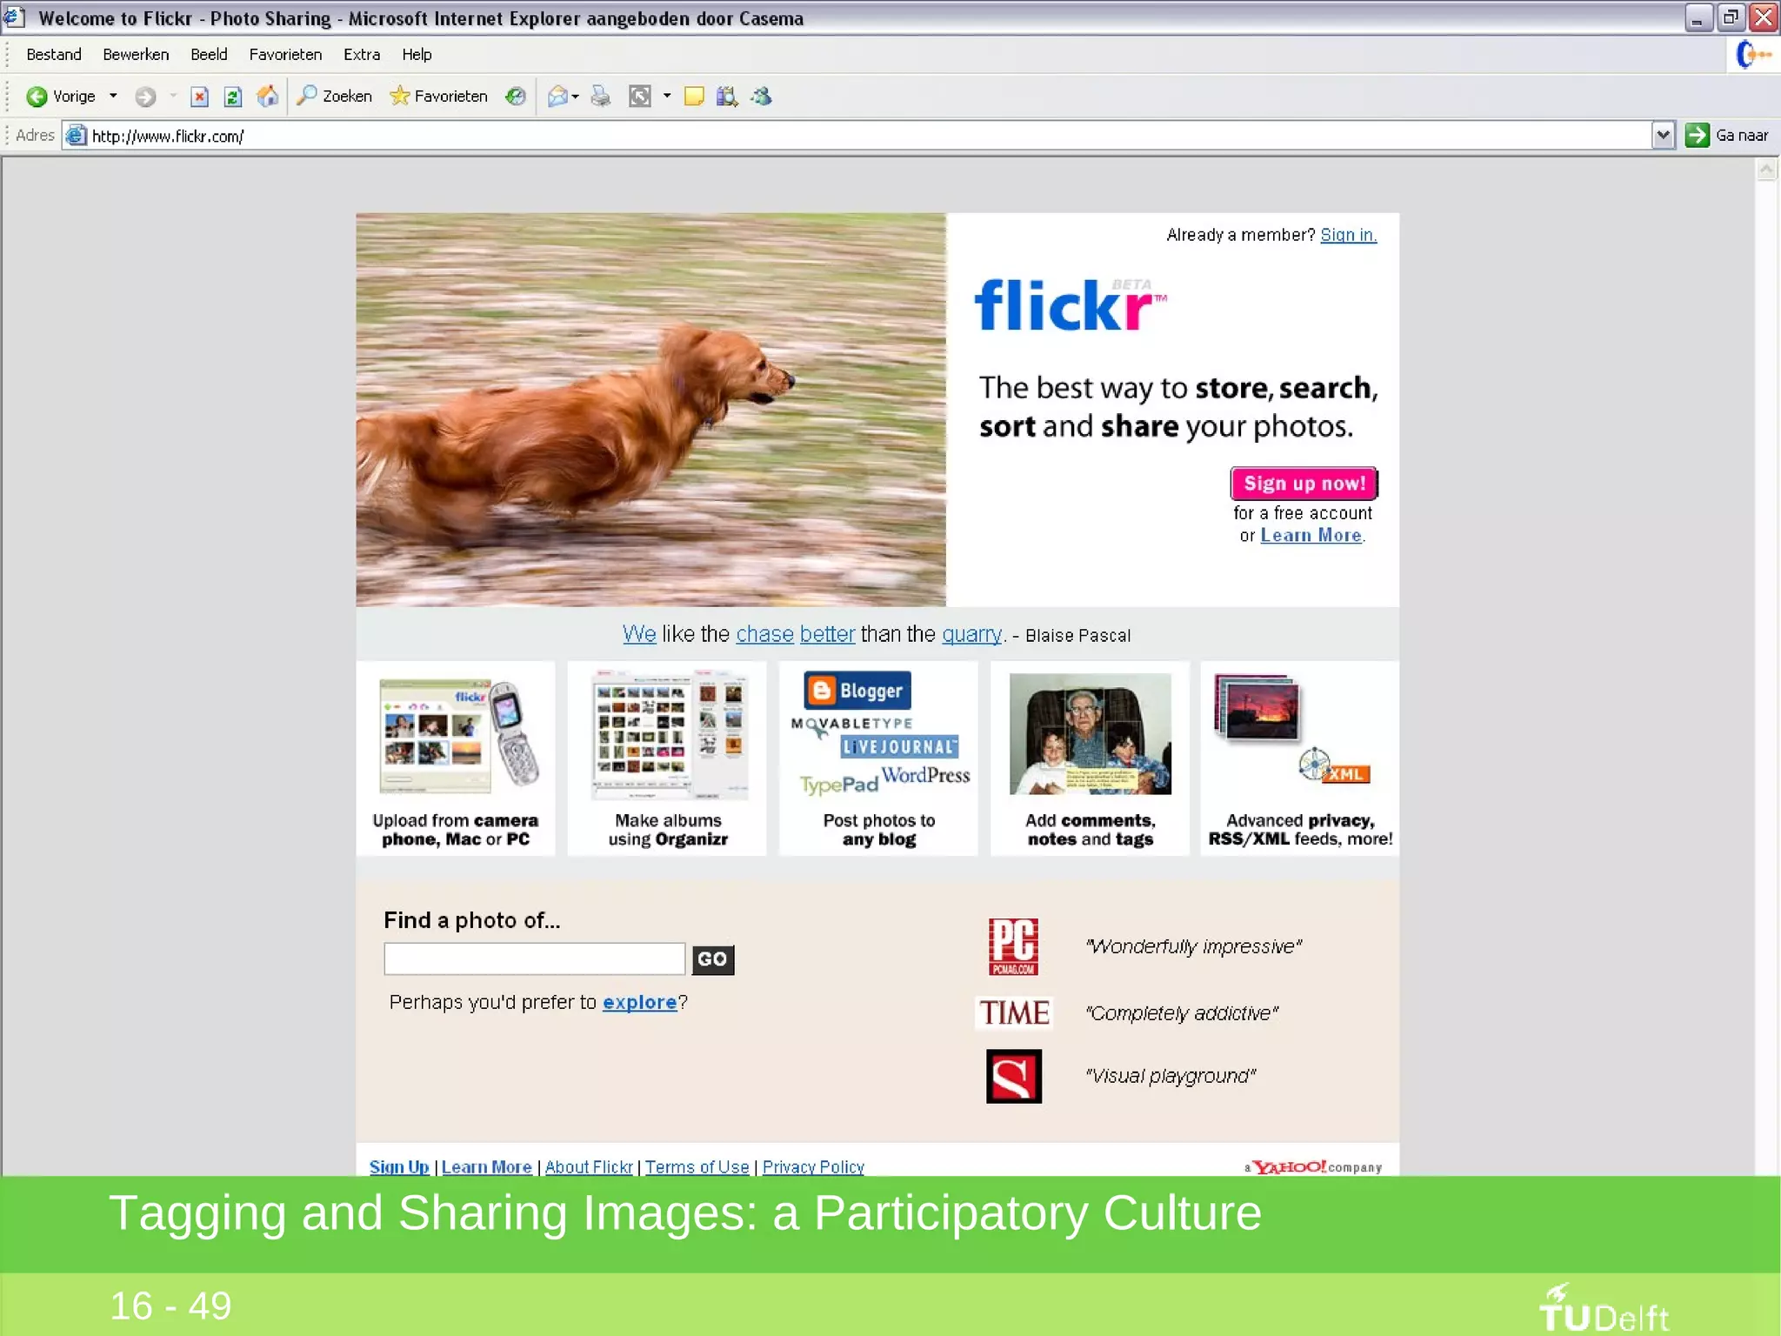Refresh the page with the green arrows icon
The image size is (1781, 1336).
tap(232, 97)
